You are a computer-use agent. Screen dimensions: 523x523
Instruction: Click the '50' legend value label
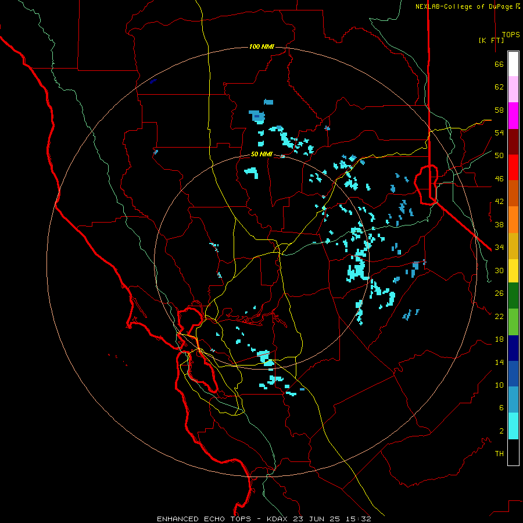point(499,156)
